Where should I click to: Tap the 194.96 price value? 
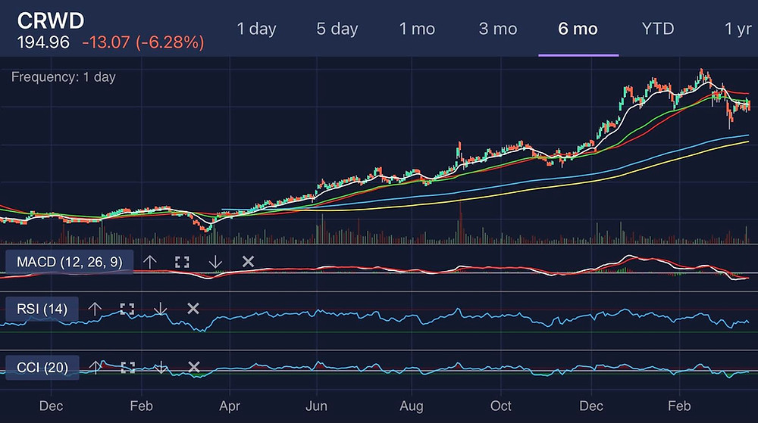pos(43,42)
